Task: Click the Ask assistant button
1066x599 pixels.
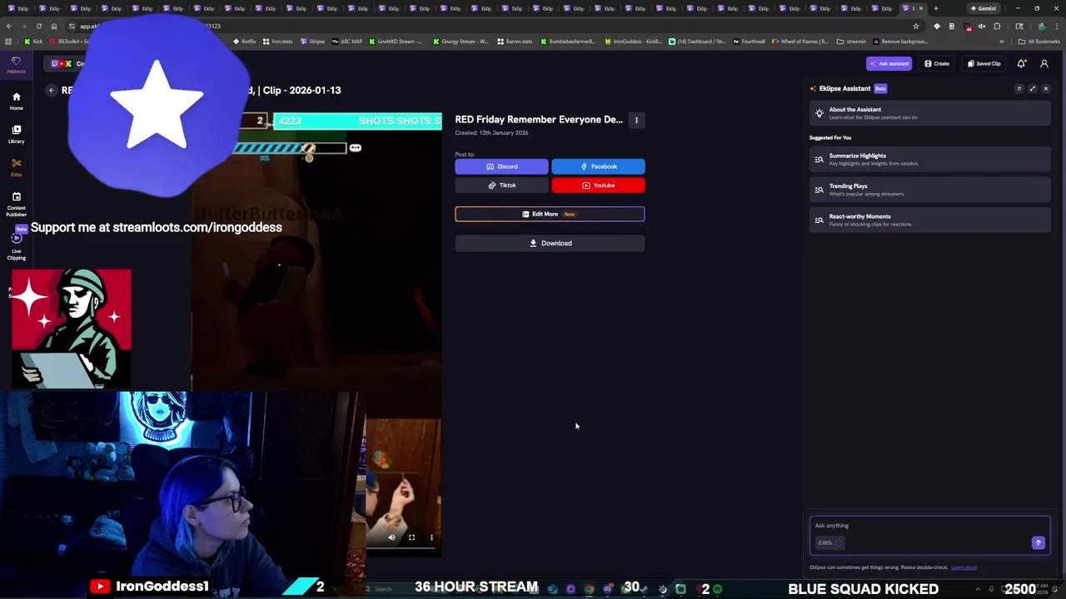Action: (x=889, y=63)
